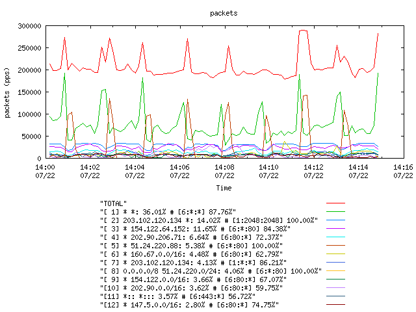Screen dimensions: 416x312
Task: Click the 14:10 07/22 time label
Action: coord(268,172)
